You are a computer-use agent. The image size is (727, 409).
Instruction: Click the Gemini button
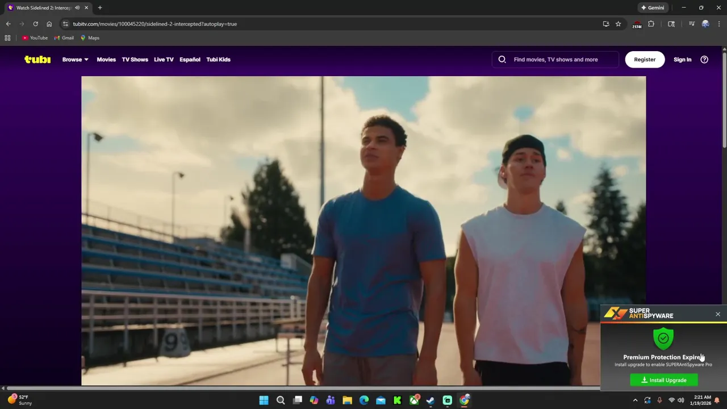[653, 8]
